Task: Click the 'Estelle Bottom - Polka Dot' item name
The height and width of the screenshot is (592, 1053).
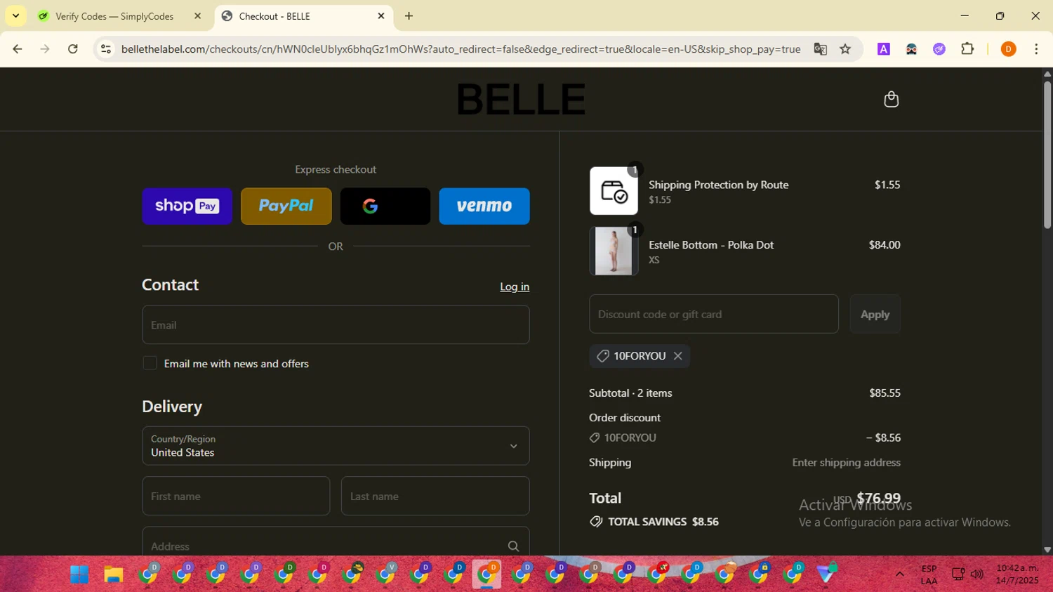Action: (x=711, y=245)
